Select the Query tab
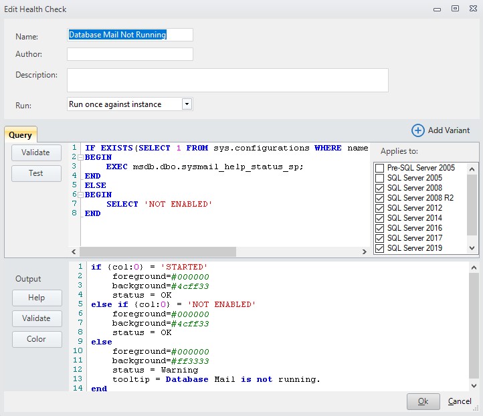This screenshot has width=483, height=416. [x=20, y=135]
